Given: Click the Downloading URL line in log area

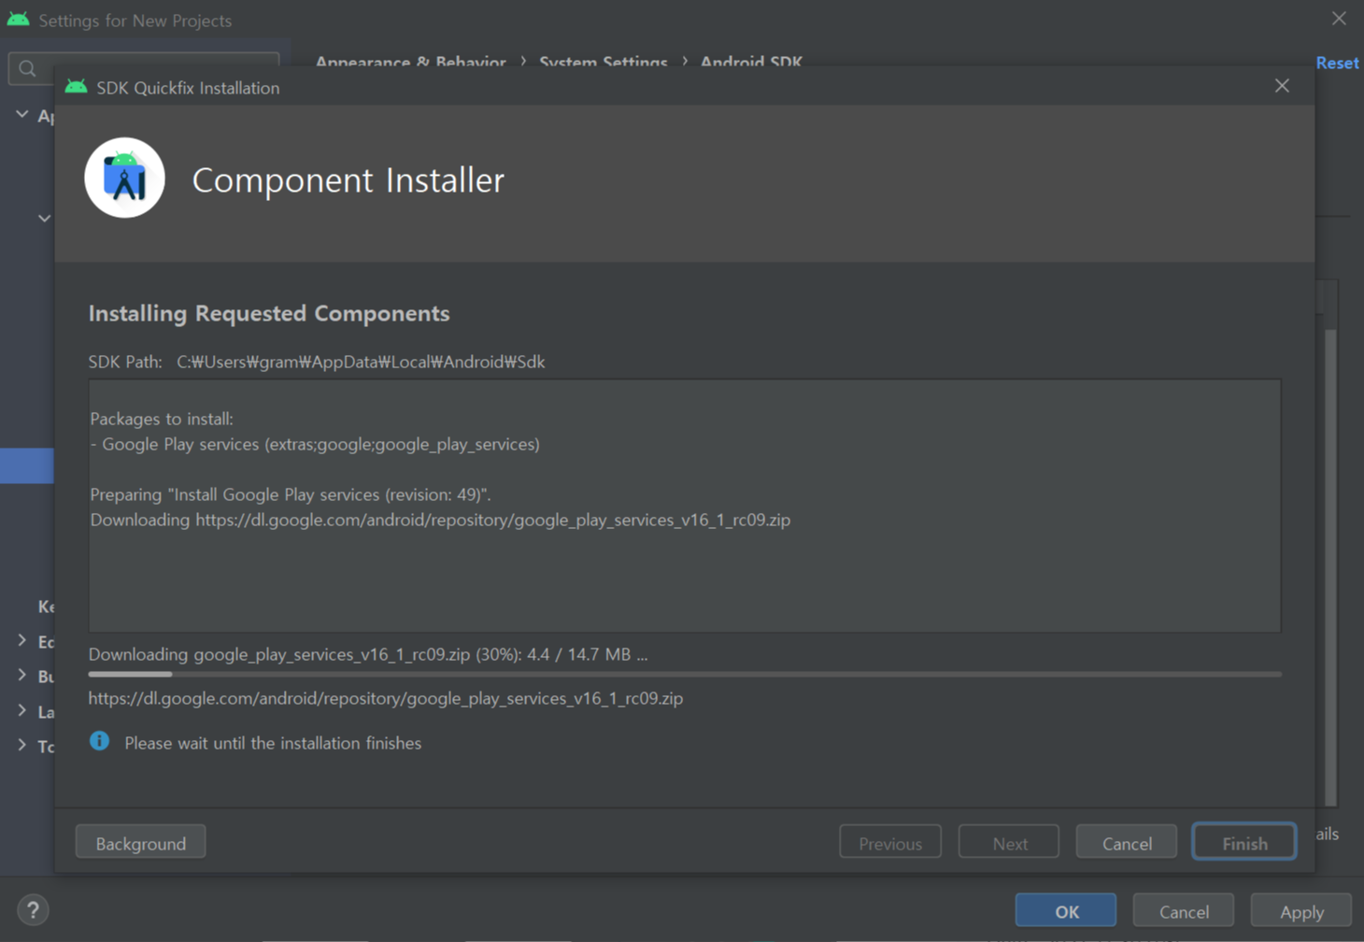Looking at the screenshot, I should click(440, 520).
